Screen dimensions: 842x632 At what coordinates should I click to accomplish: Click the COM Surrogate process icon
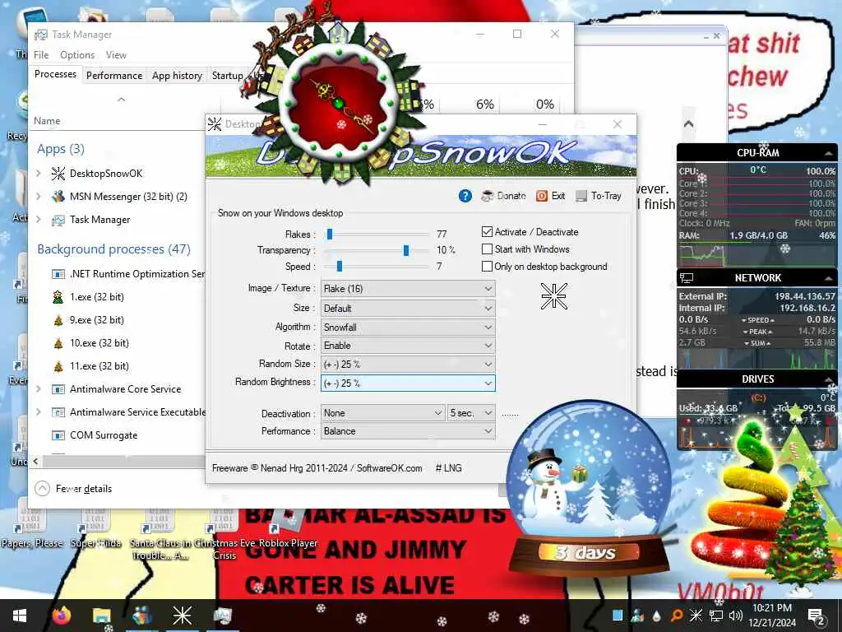coord(58,435)
